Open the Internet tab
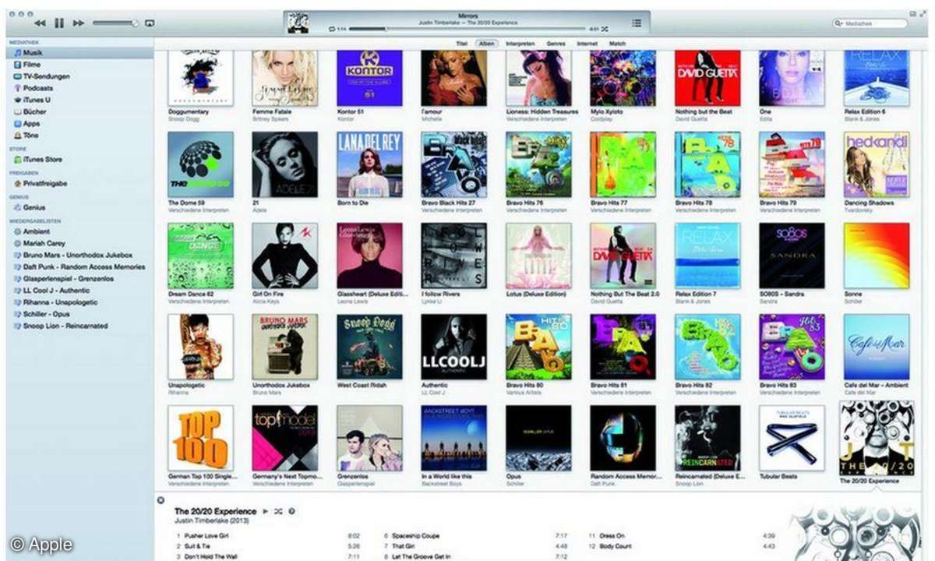The height and width of the screenshot is (561, 935). click(587, 44)
